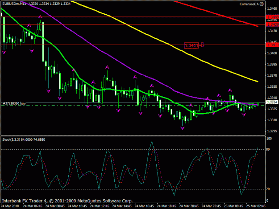The height and width of the screenshot is (209, 279).
Task: Click the 1.3355 price scale value
Action: 272,86
